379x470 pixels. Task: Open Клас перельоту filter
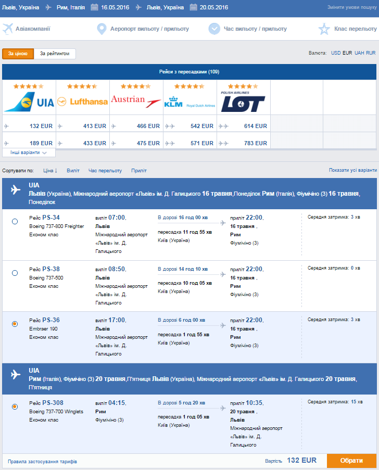click(x=355, y=29)
